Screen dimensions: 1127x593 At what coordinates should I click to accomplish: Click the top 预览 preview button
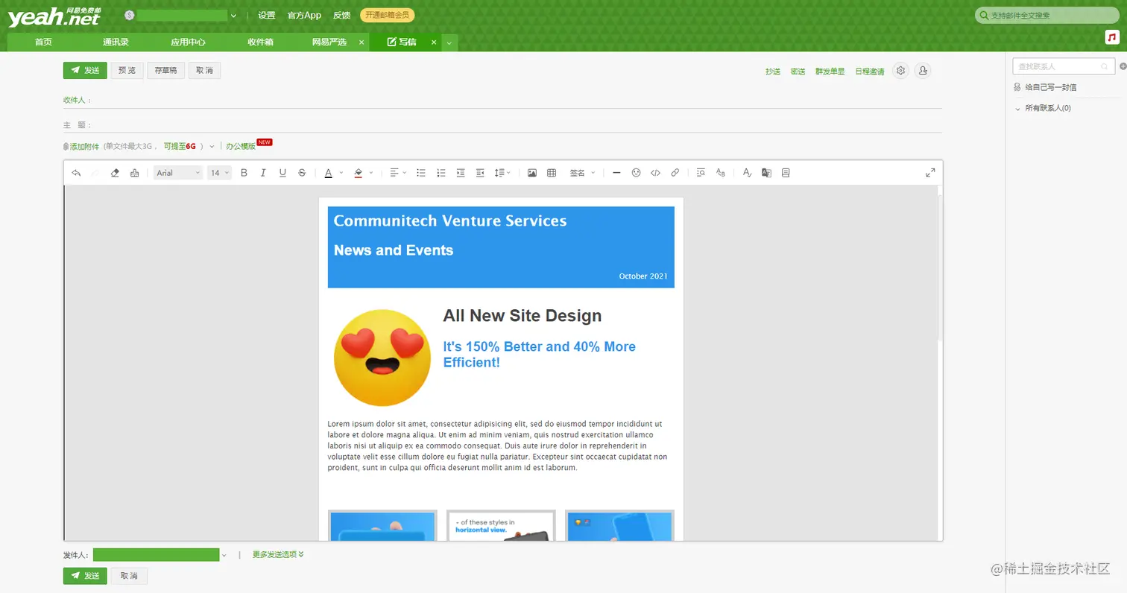(x=127, y=70)
